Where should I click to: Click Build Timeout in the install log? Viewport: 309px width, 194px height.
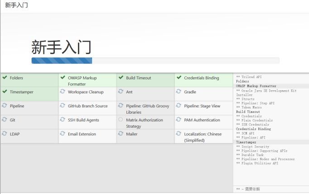[248, 112]
